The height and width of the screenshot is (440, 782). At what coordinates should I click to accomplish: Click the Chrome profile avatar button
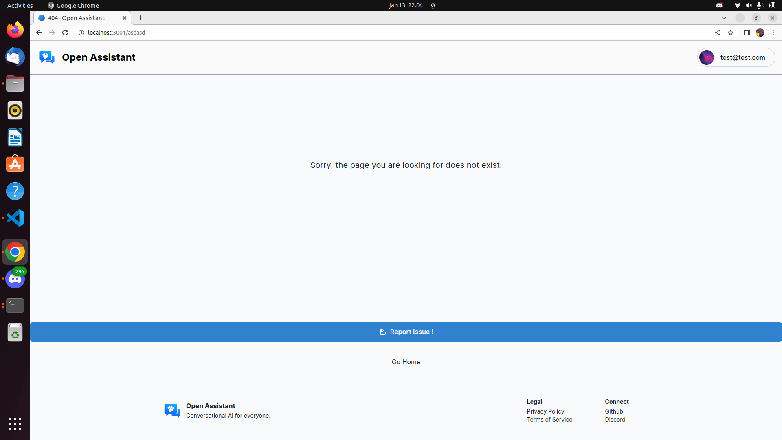[x=760, y=33]
